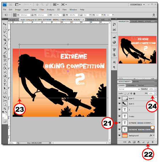This screenshot has width=159, height=162.
Task: Launch Bridge from the application bar
Action: tap(11, 4)
